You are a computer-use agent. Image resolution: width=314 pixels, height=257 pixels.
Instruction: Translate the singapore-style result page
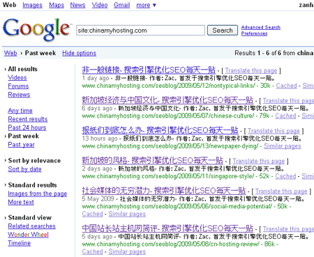coord(259,161)
